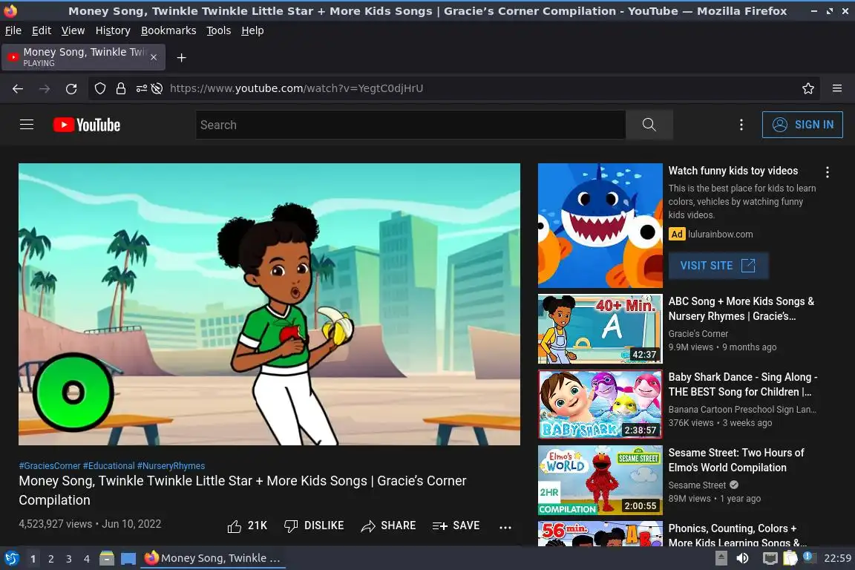Image resolution: width=855 pixels, height=570 pixels.
Task: Select the Money Song browser tab
Action: click(x=83, y=57)
